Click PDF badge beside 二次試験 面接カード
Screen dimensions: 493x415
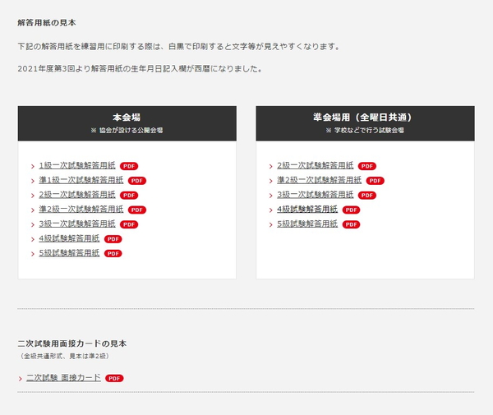pyautogui.click(x=114, y=378)
